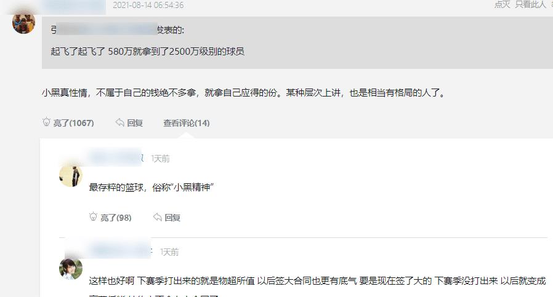
Task: Click the reply arrow icon under the 小黑精神 comment
Action: click(158, 217)
